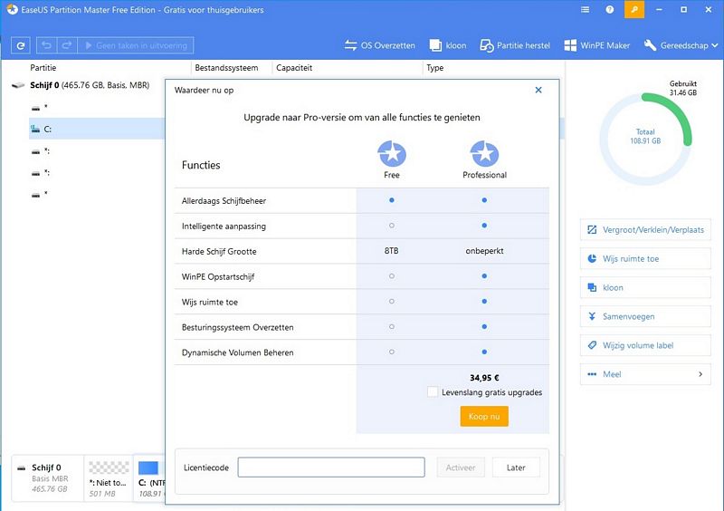This screenshot has width=724, height=511.
Task: Click the onbeperkt value in Professional column
Action: pyautogui.click(x=484, y=251)
